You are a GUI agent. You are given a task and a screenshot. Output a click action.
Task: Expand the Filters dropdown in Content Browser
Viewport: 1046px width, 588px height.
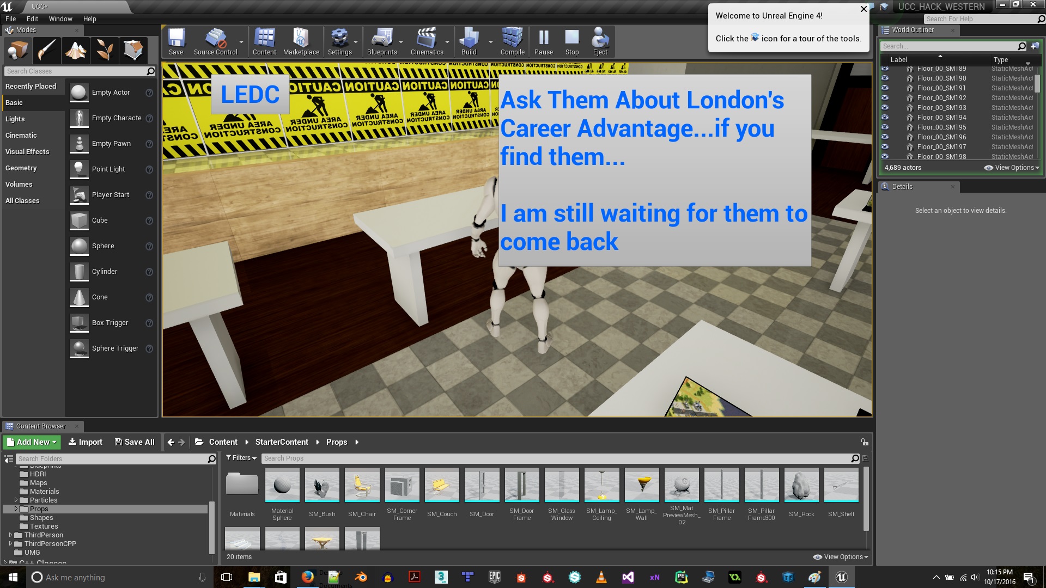[241, 458]
